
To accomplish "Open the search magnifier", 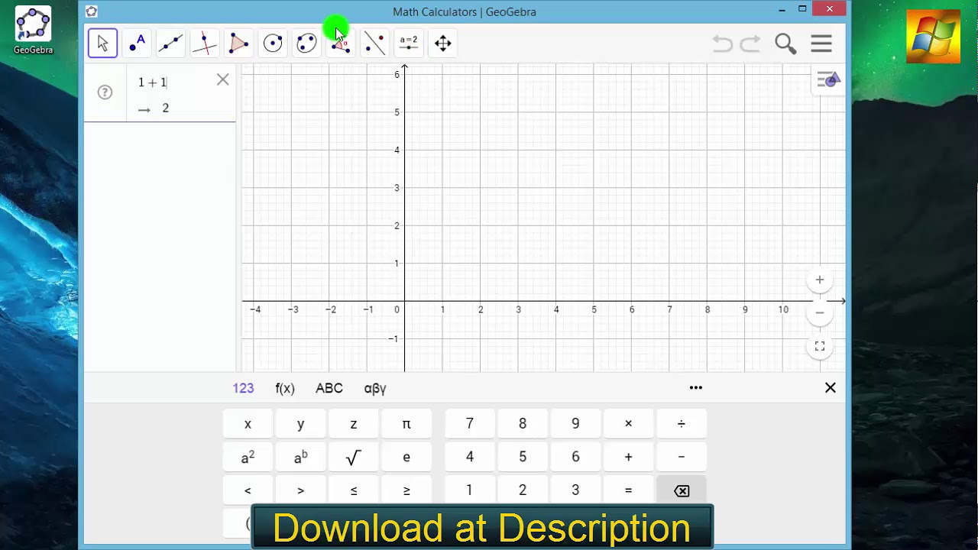I will [785, 44].
